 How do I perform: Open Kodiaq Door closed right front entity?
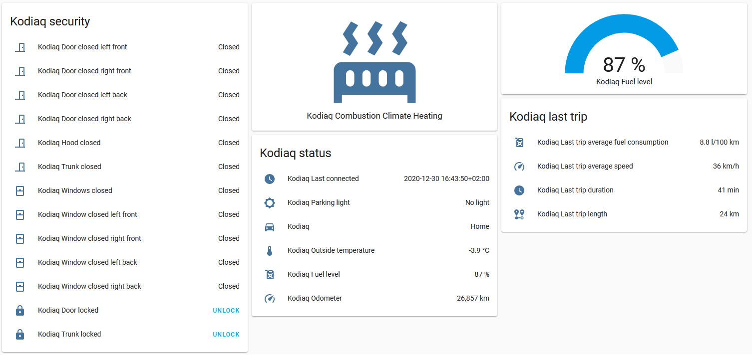pos(84,71)
